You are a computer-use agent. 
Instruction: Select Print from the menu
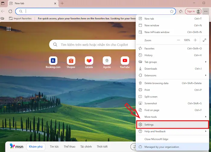172,90
